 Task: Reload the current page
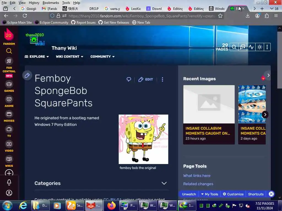[x=25, y=16]
